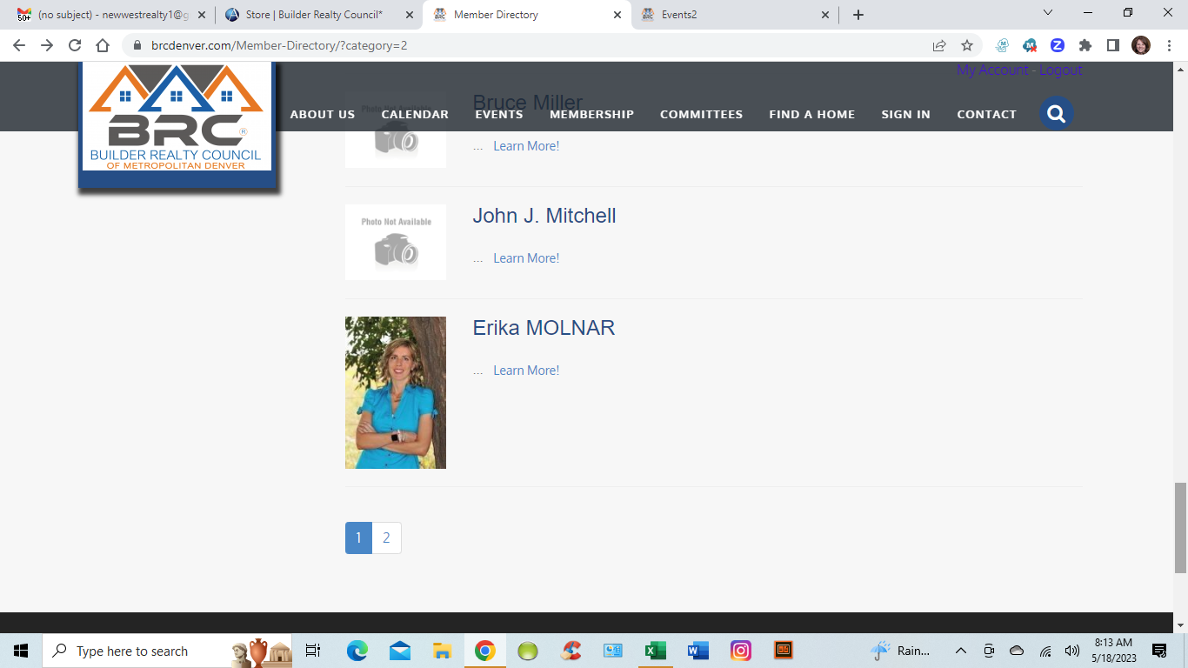Open Excel from the taskbar
This screenshot has height=668, width=1188.
point(655,651)
